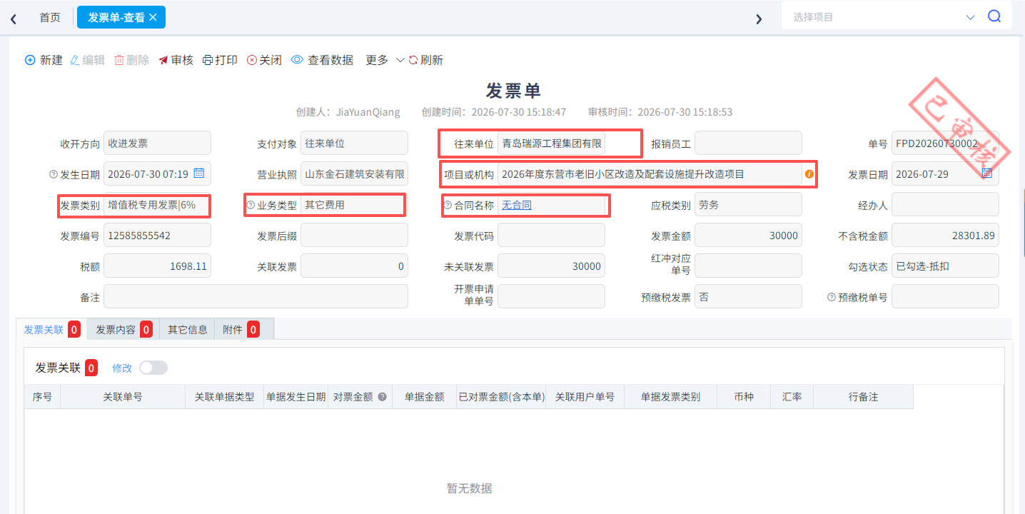The image size is (1025, 514).
Task: Click the 税额 field 1698.11
Action: tap(157, 266)
